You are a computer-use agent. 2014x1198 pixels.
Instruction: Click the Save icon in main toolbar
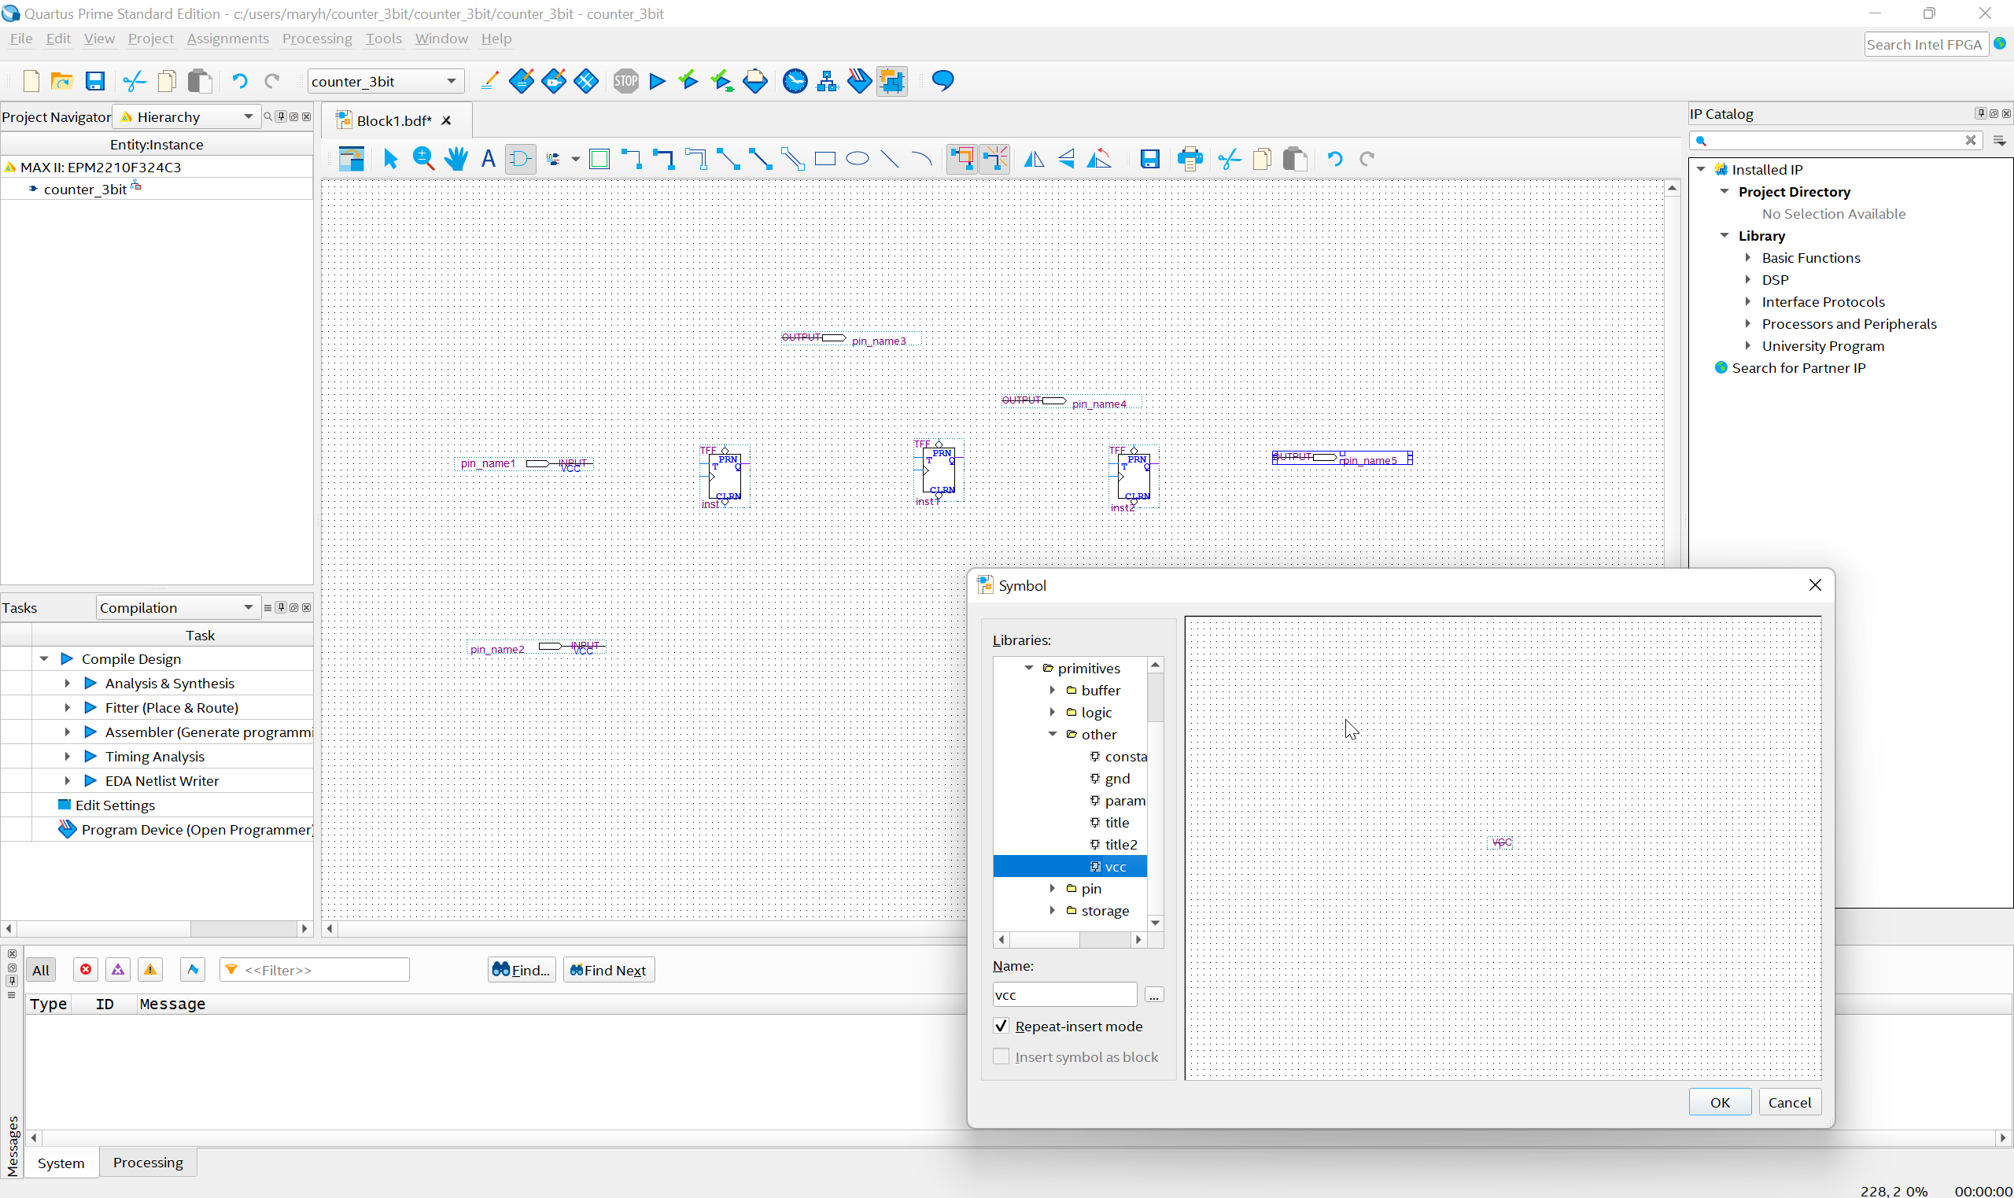pyautogui.click(x=95, y=81)
